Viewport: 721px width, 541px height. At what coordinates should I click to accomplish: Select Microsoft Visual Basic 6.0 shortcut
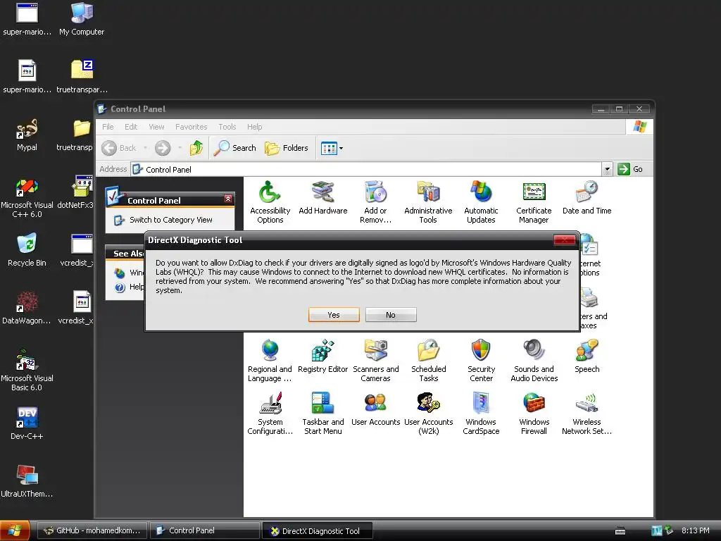click(27, 371)
